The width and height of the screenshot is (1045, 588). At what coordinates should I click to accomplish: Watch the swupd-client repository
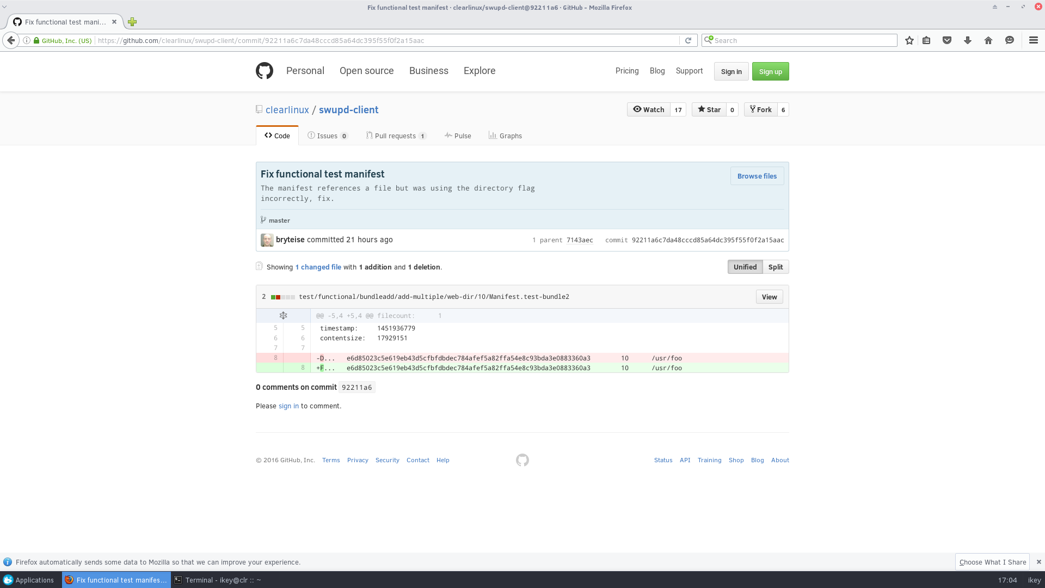pos(648,109)
